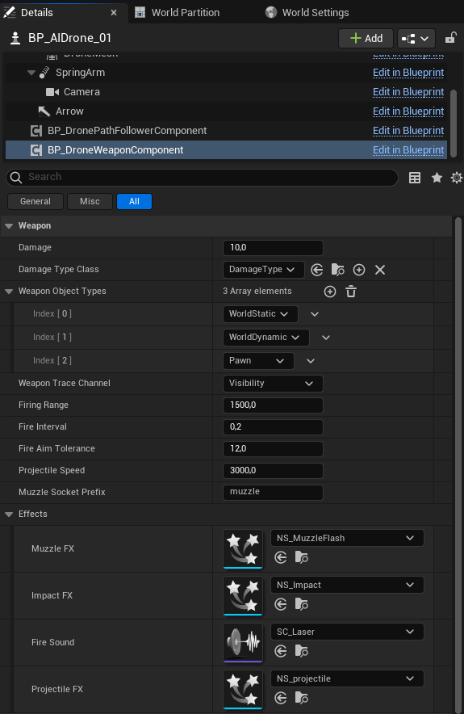Select BP_DroneWeaponComponent in the component list
This screenshot has height=714, width=464.
pos(226,149)
